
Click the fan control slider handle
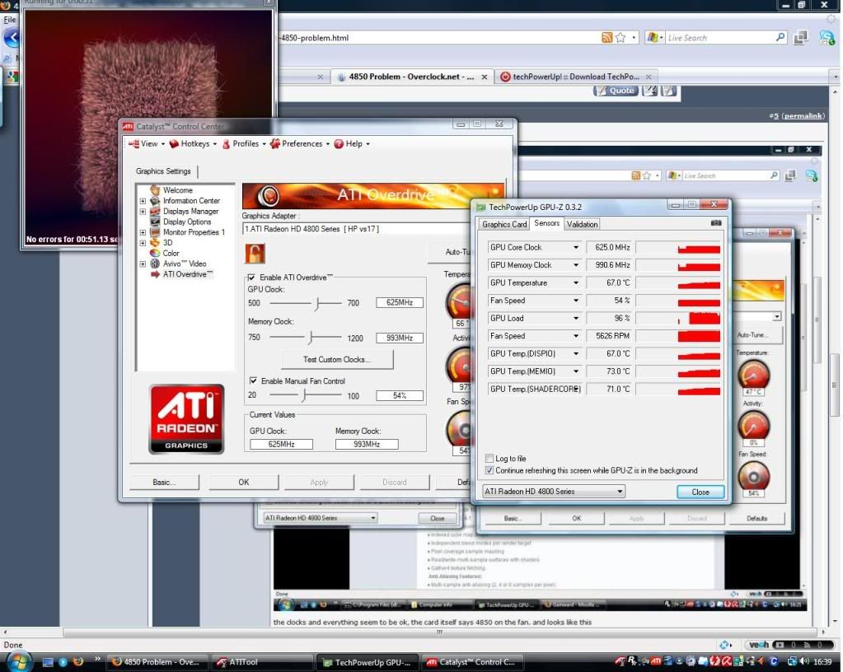click(x=304, y=396)
